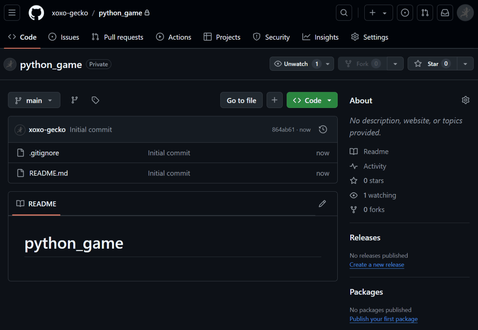
Task: Click the repository owner avatar beside python_game title
Action: tap(10, 64)
